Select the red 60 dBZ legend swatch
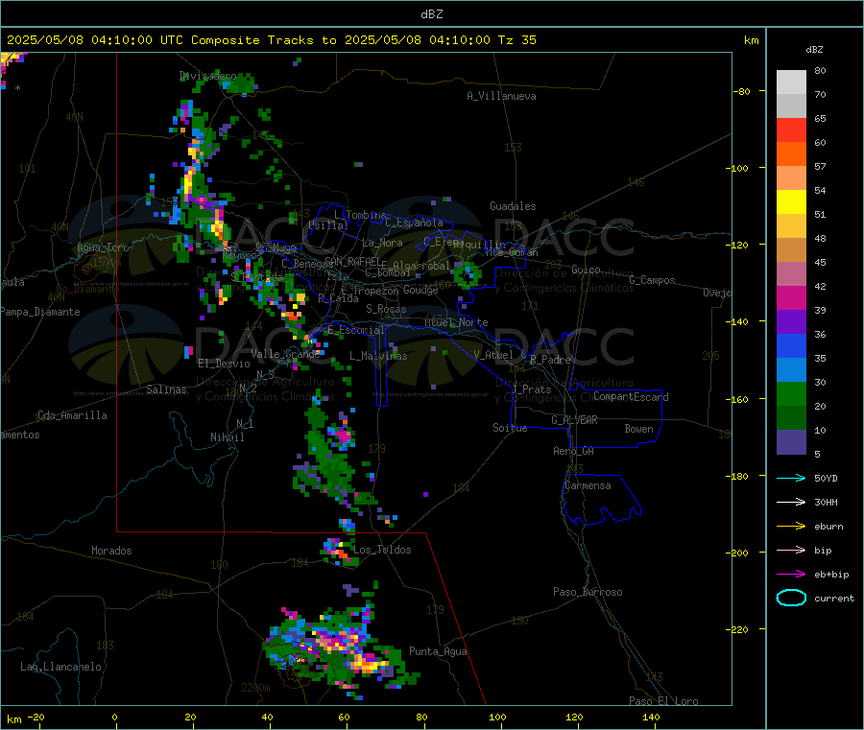The width and height of the screenshot is (864, 730). click(x=791, y=130)
